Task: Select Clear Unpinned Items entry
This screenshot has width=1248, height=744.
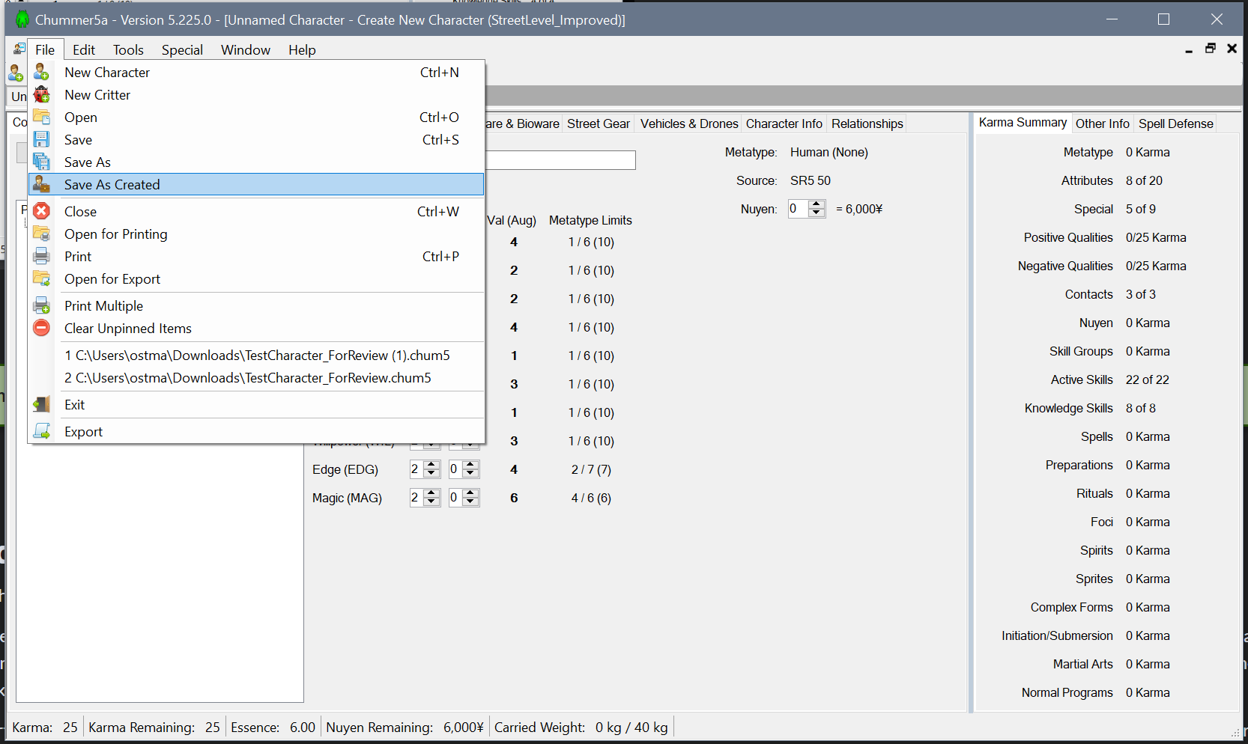Action: pyautogui.click(x=256, y=328)
